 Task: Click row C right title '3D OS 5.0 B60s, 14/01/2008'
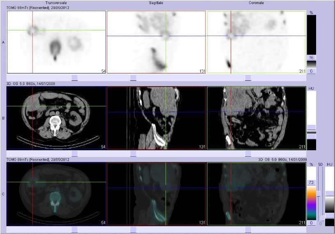[282, 159]
